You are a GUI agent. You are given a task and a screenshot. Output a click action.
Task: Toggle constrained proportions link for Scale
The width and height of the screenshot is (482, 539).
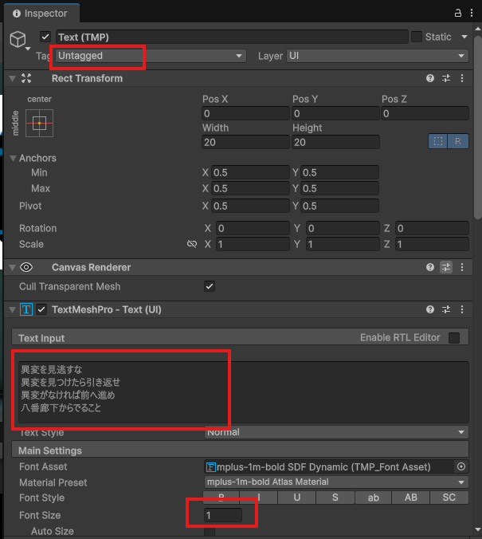click(191, 245)
